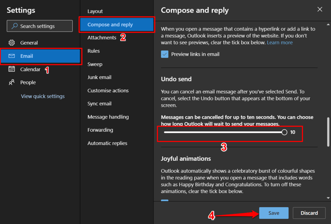Image resolution: width=331 pixels, height=224 pixels.
Task: Close the settings dialog with X
Action: [320, 9]
